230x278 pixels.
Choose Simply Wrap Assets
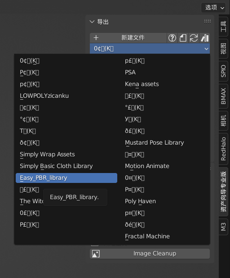66,155
